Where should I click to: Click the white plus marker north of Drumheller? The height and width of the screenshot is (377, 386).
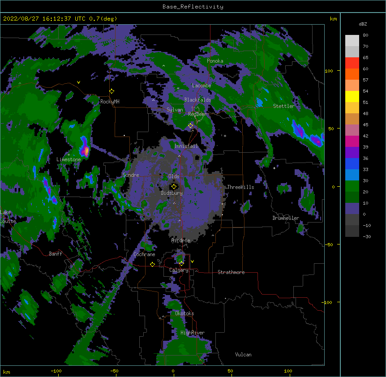(274, 168)
